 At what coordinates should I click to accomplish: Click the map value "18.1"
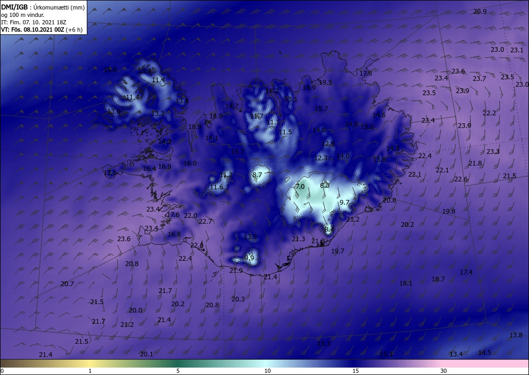click(x=406, y=283)
